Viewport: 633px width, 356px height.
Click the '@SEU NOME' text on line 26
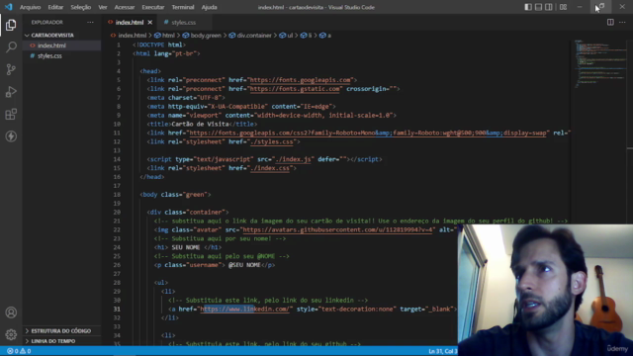244,265
